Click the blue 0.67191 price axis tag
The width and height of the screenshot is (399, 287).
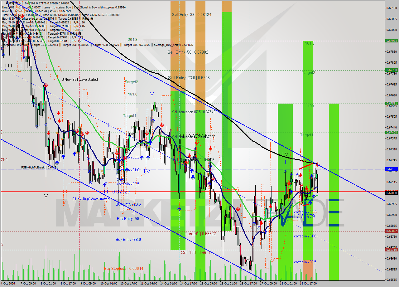[x=392, y=169]
